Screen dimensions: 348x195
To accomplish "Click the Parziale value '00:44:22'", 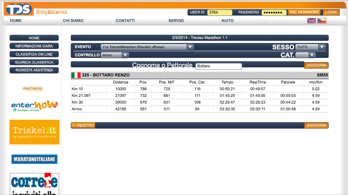I will [288, 102].
